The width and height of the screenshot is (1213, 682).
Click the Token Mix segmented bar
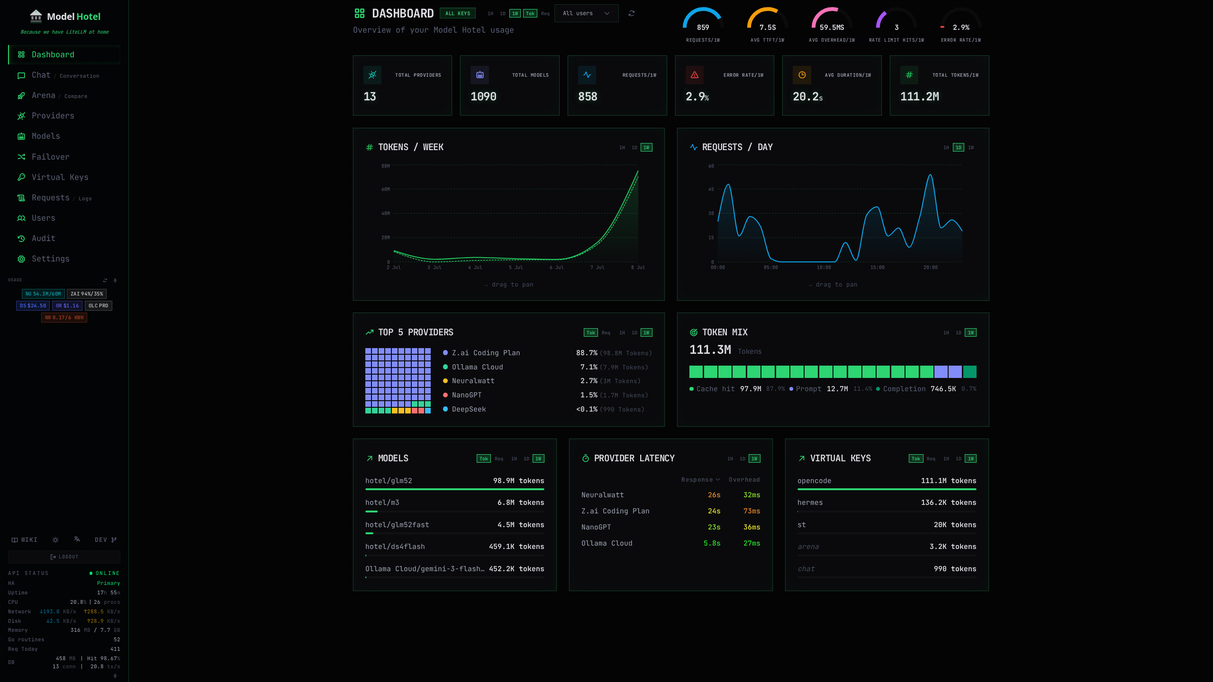pyautogui.click(x=833, y=372)
